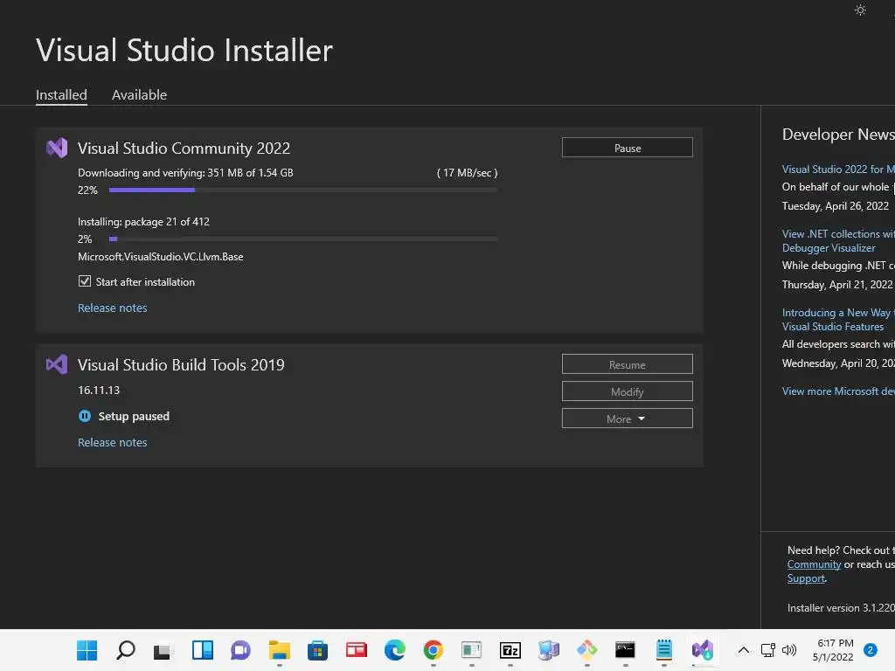
Task: Click the Visual Studio Build Tools 2019 logo
Action: 57,364
